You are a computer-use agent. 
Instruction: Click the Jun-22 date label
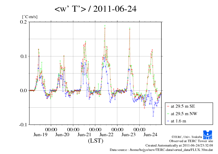(106, 135)
